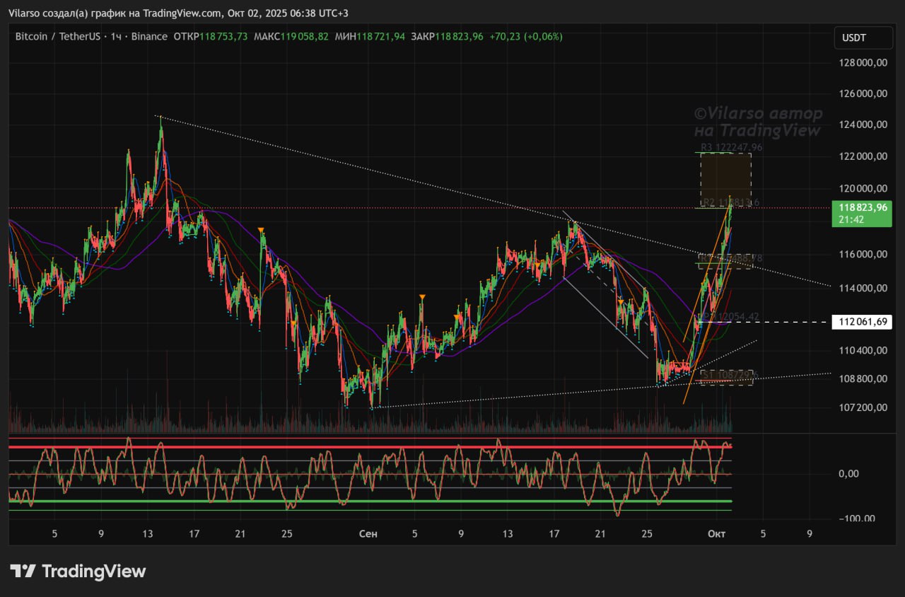Click the TradingView logo in the footer
Screen dimensions: 905x597
[x=78, y=571]
